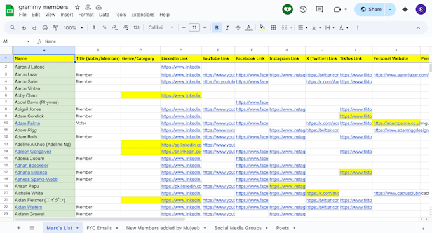Collapse the toolbar with the chevron
The height and width of the screenshot is (233, 432).
pyautogui.click(x=418, y=27)
